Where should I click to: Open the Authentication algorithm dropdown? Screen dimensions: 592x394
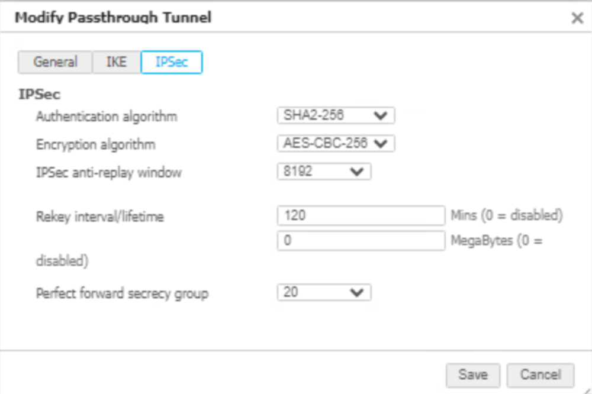pos(336,115)
